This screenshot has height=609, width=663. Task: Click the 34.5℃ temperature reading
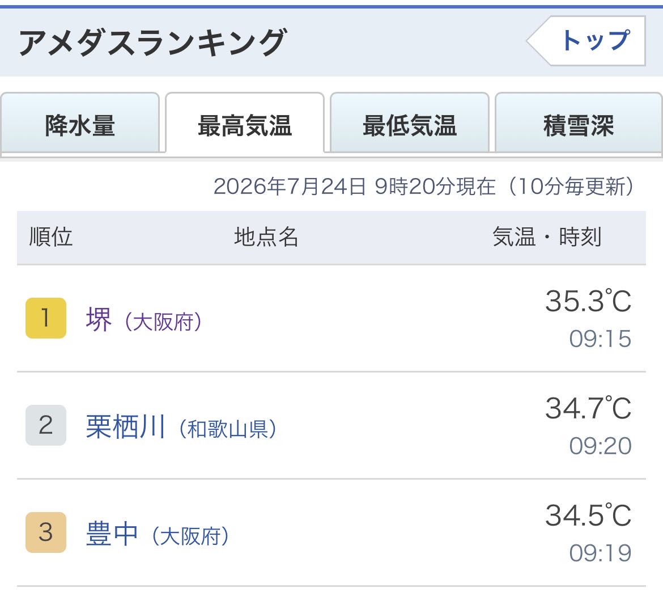(588, 515)
